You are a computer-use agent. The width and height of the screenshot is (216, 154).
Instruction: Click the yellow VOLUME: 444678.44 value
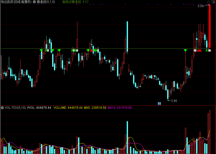(x=68, y=108)
